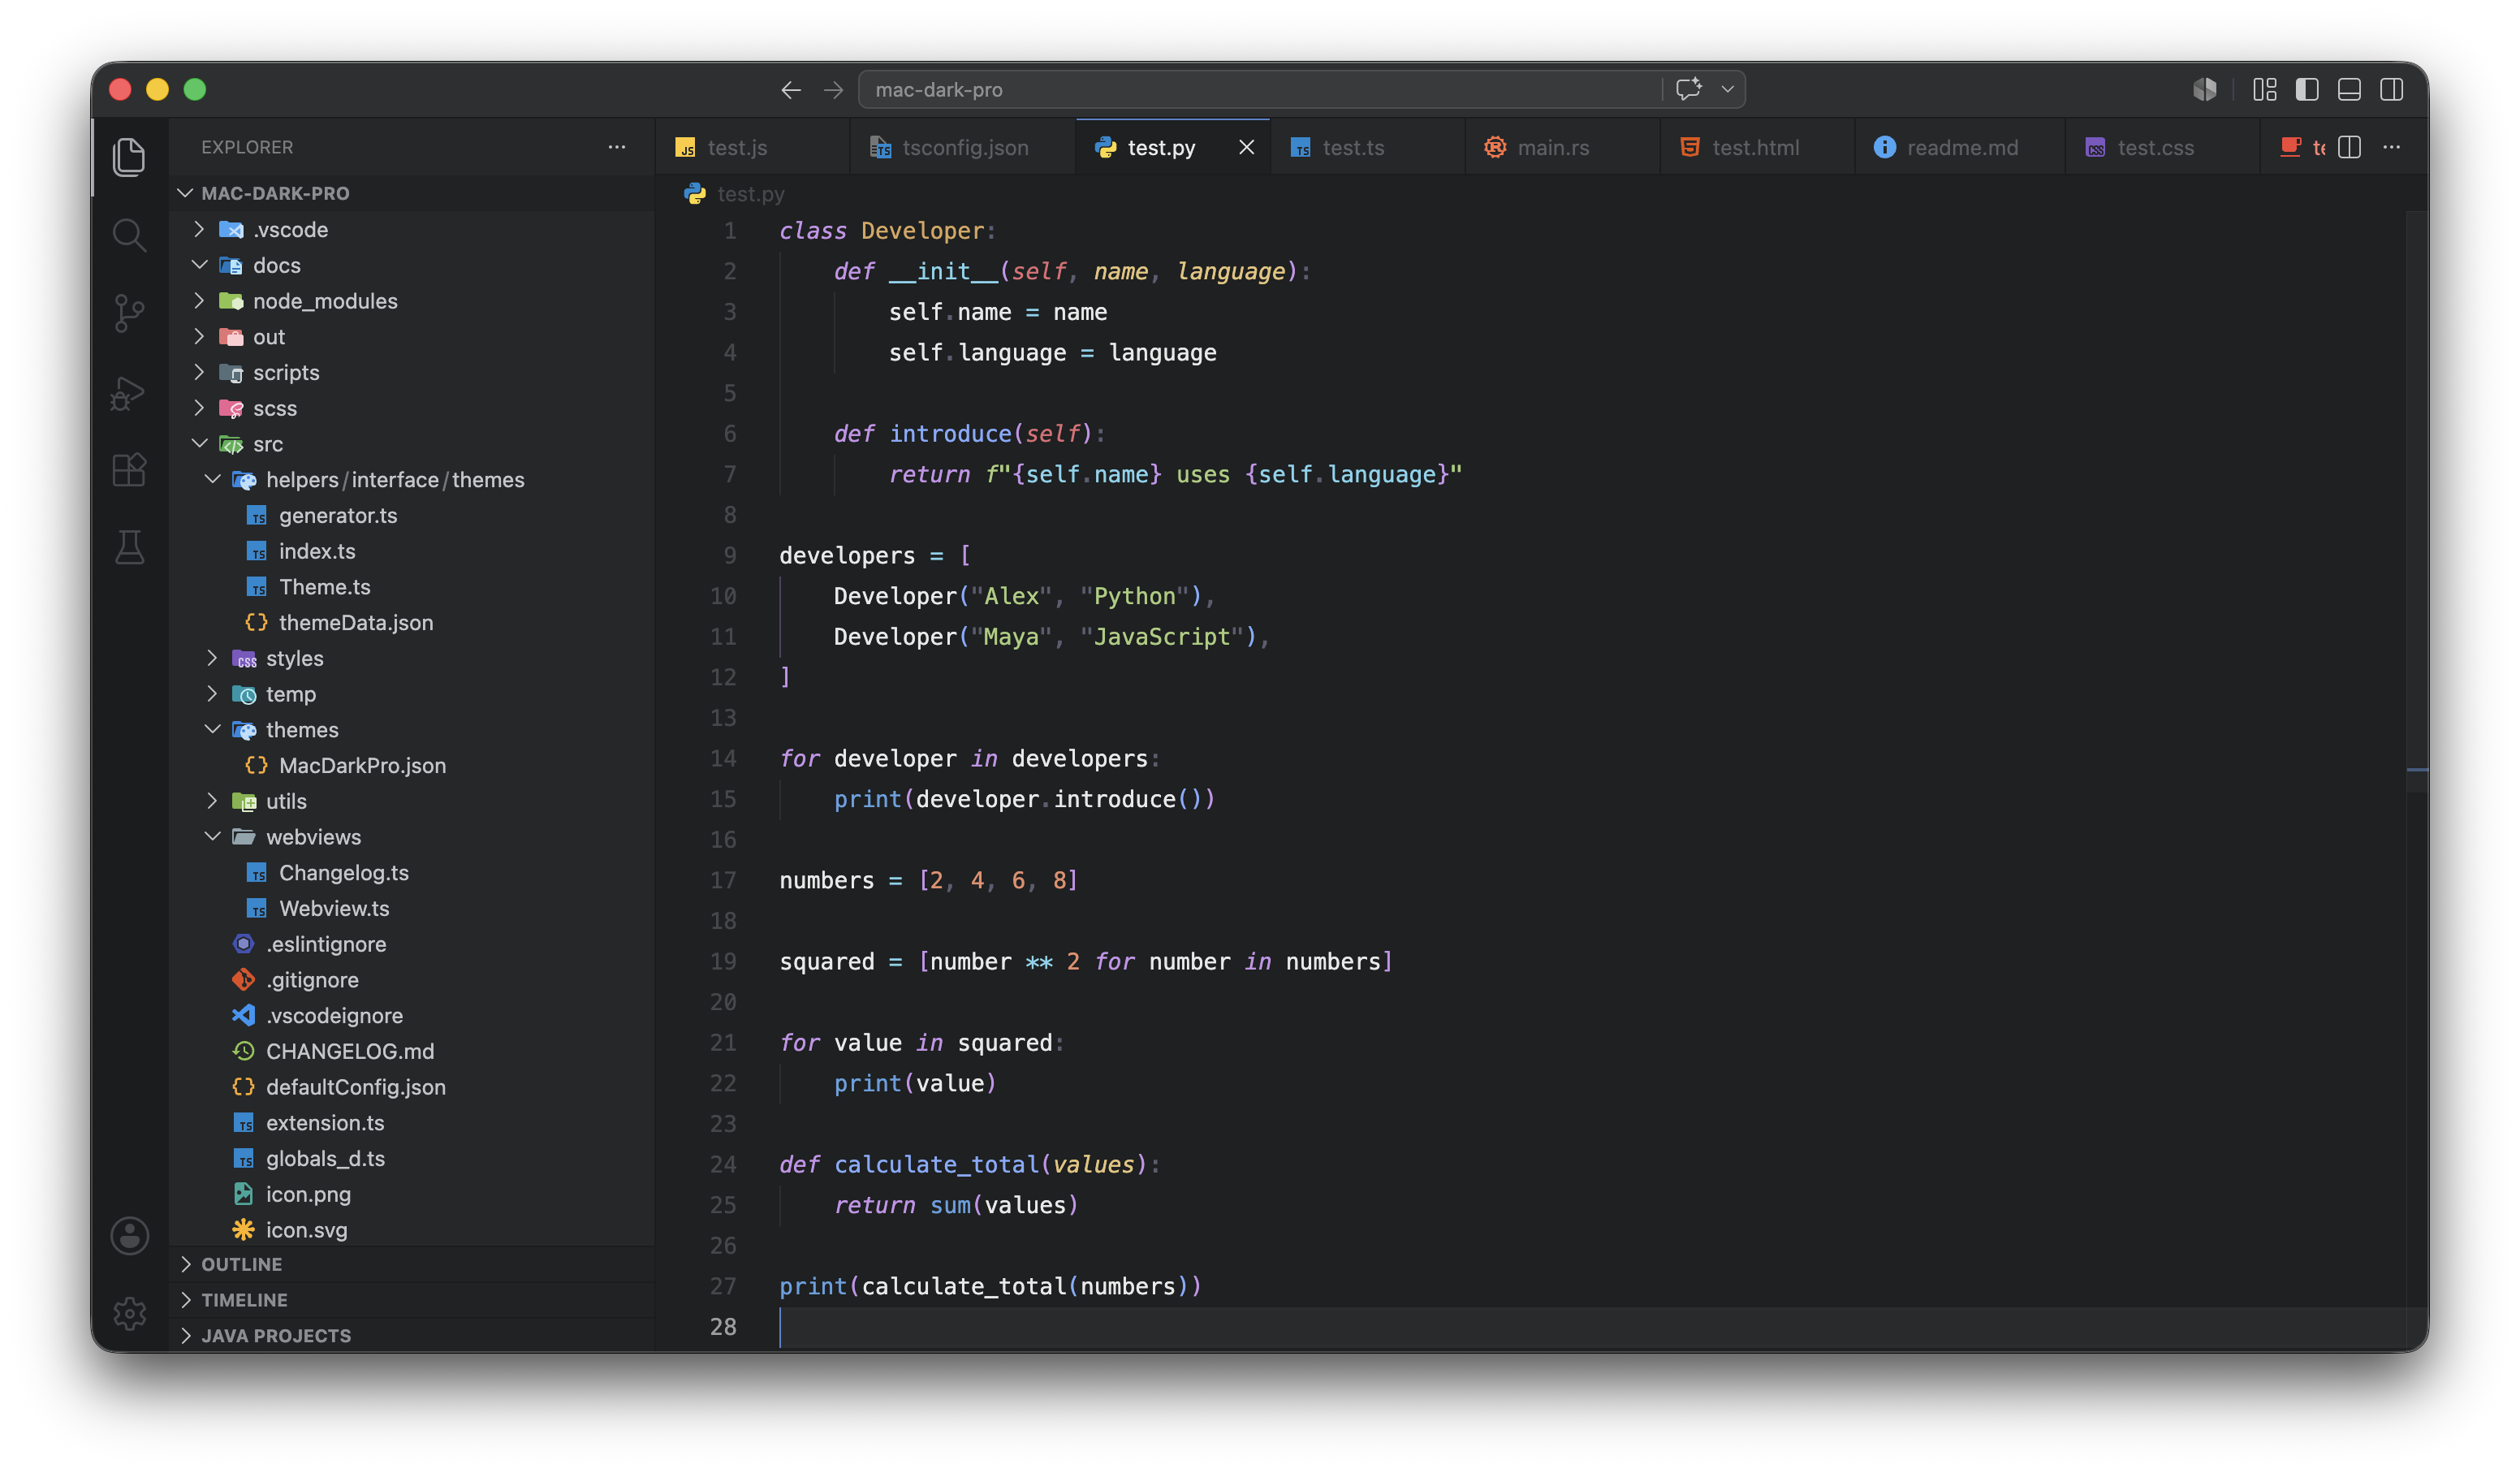Open MacDarkPro.json file

[x=412, y=765]
